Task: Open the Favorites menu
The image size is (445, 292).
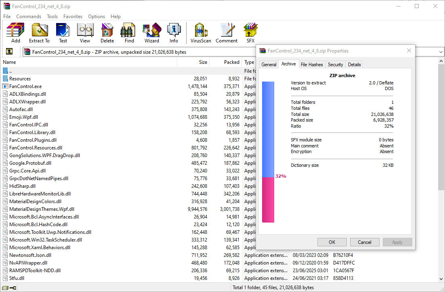Action: click(x=73, y=17)
